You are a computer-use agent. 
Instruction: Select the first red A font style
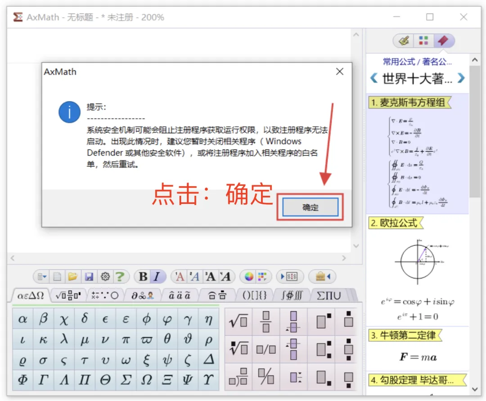180,276
